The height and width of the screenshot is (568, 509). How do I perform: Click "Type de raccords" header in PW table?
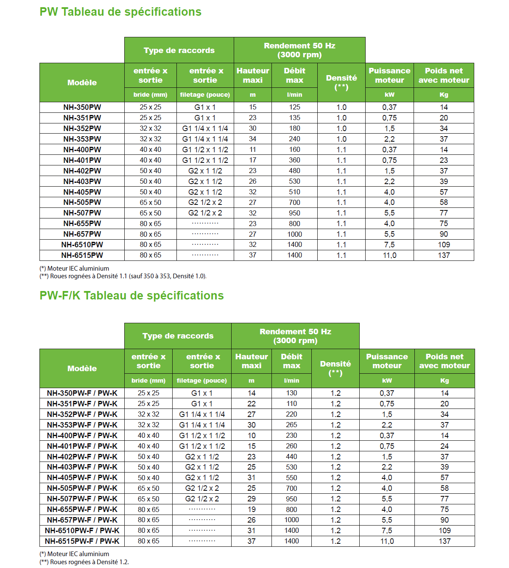pos(179,50)
